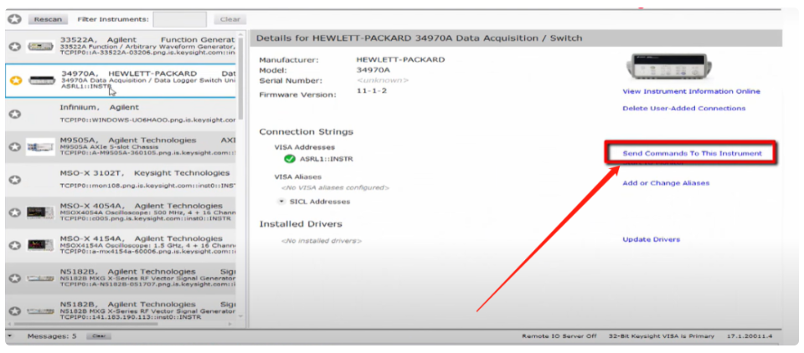Screen dimensions: 804x353
Task: Click Add or Change Aliases link
Action: click(x=666, y=183)
